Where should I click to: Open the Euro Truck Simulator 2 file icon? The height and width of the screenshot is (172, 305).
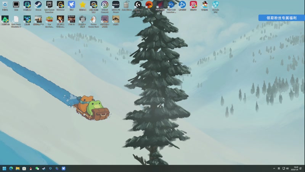(16, 21)
